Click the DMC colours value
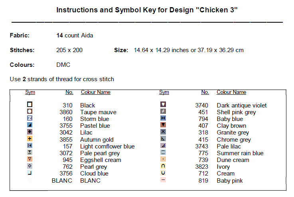294x197 pixels. pyautogui.click(x=64, y=64)
